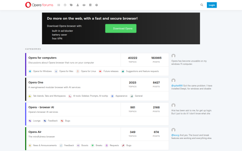The image size is (242, 151).
Task: Open the recent topics clock icon
Action: [x=65, y=5]
